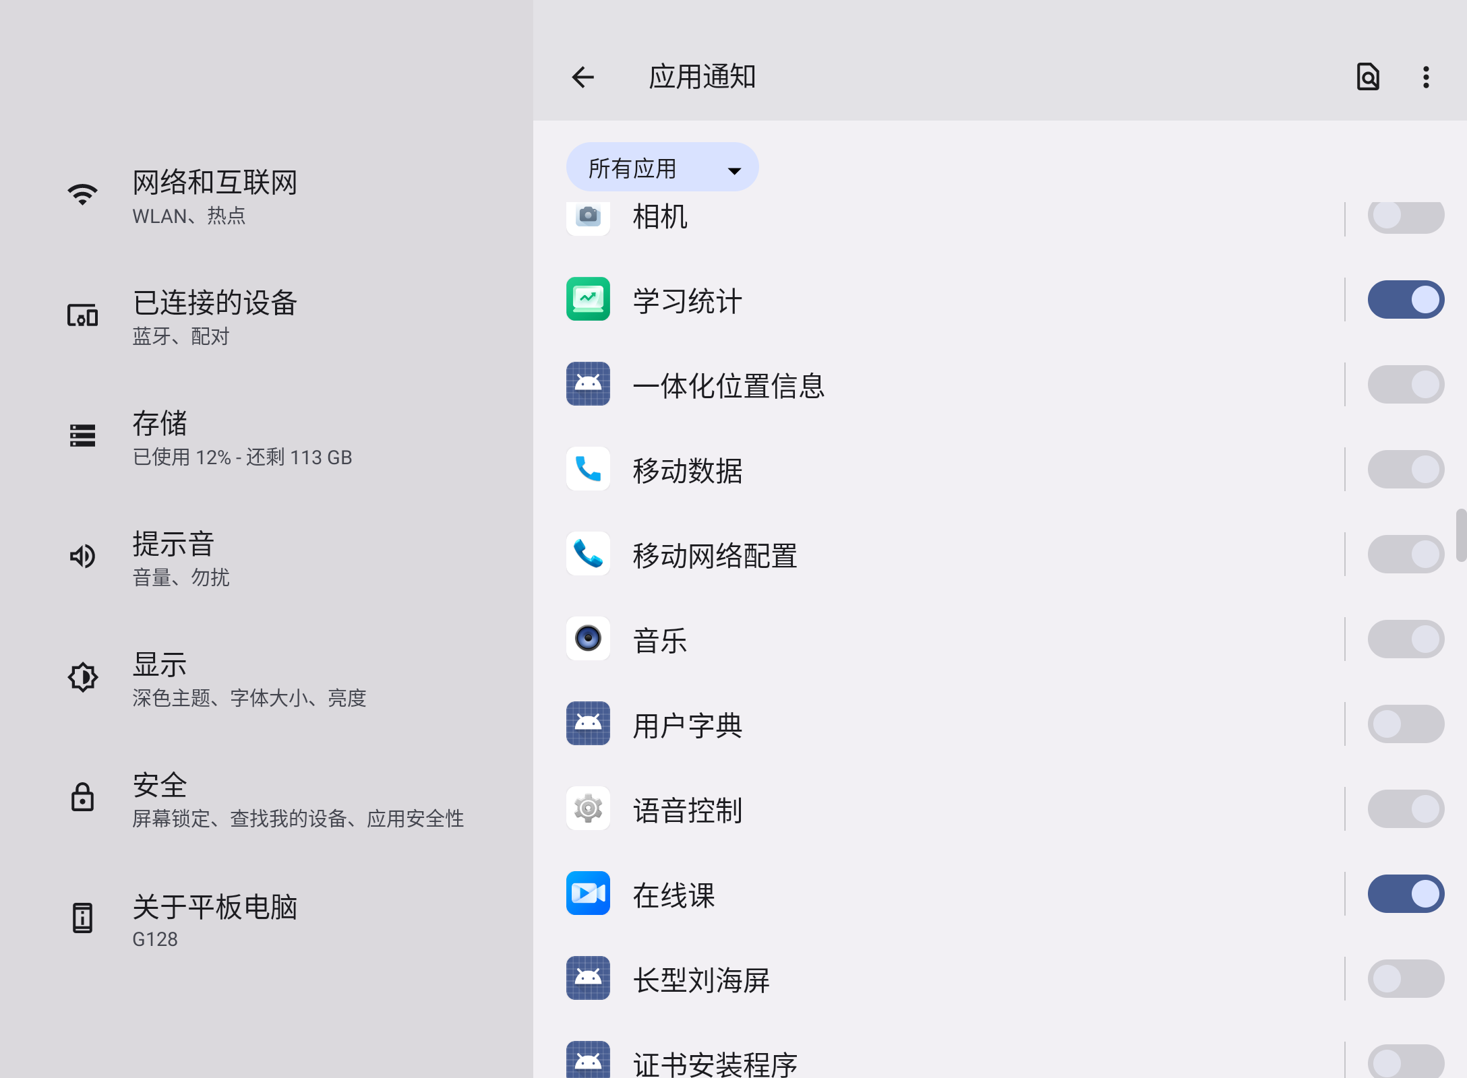Open 显示 settings

266,678
